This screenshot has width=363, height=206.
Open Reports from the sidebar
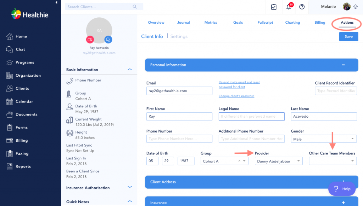[10, 166]
